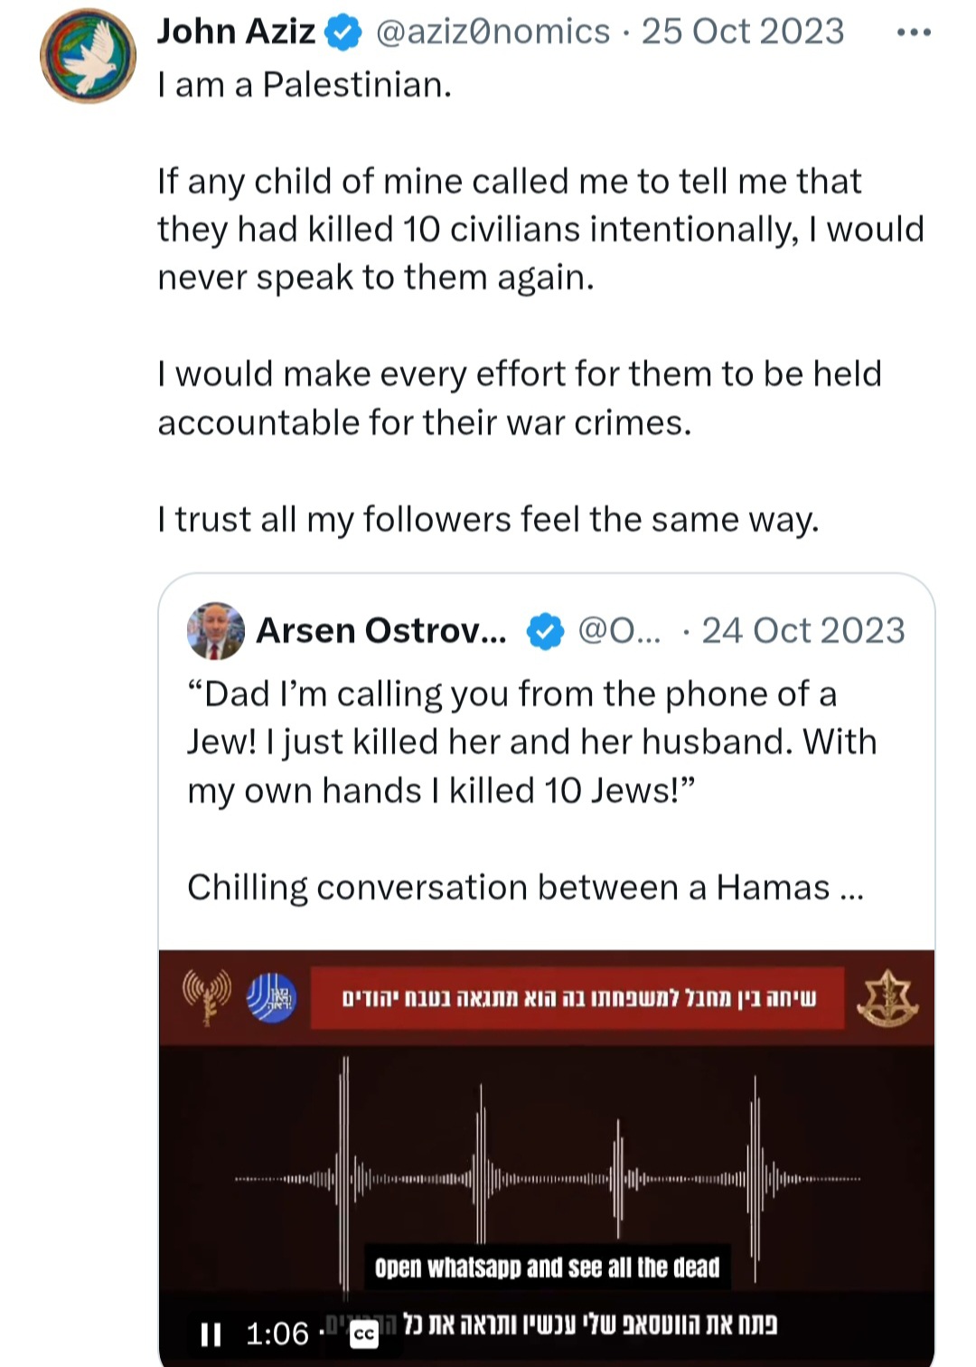Click John Aziz's blue verified badge

[343, 33]
